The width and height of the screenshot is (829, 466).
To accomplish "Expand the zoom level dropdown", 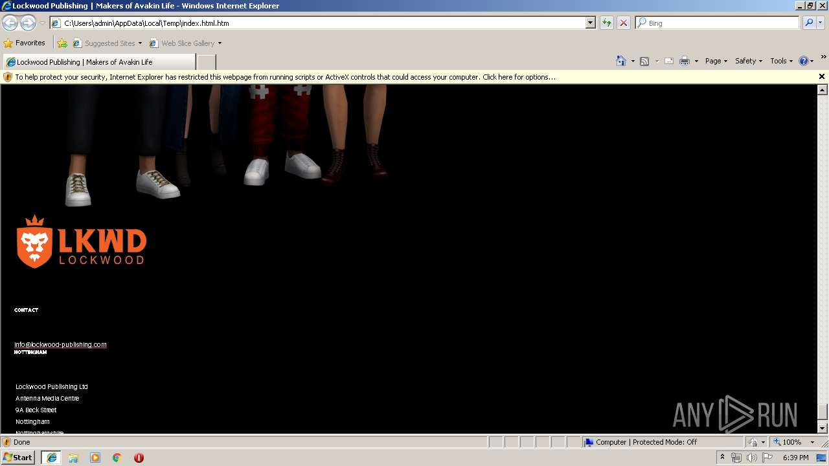I will [812, 442].
